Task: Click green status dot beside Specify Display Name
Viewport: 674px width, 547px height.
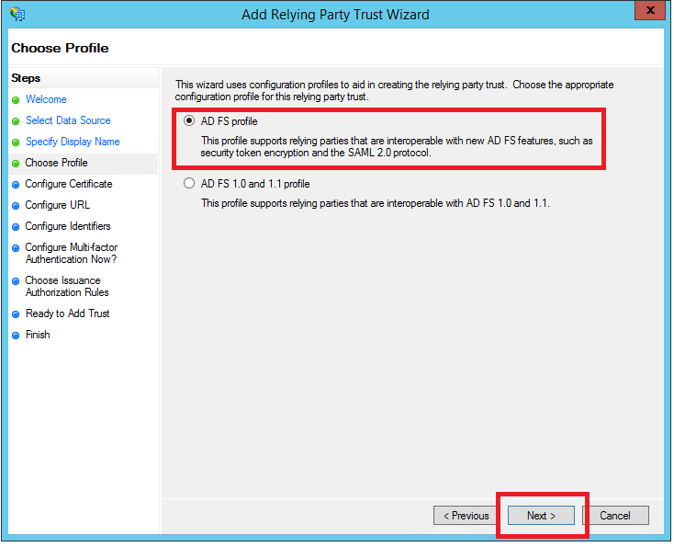Action: 16,142
